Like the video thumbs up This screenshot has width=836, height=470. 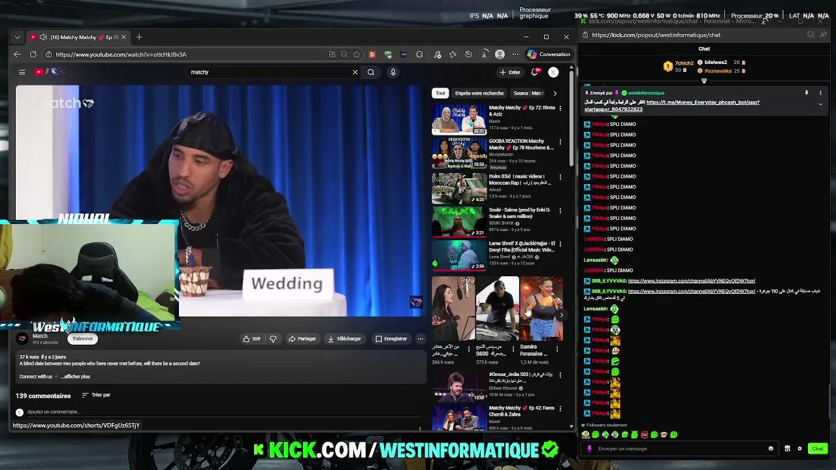coord(251,339)
